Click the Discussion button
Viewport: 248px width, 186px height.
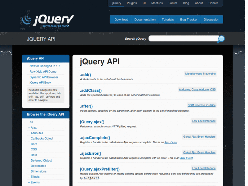pyautogui.click(x=211, y=20)
